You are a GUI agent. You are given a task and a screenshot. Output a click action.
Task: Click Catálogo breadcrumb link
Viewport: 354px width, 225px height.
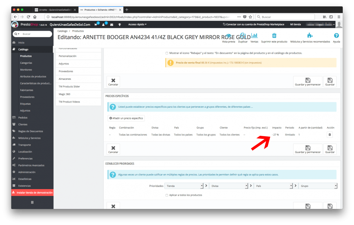(62, 31)
